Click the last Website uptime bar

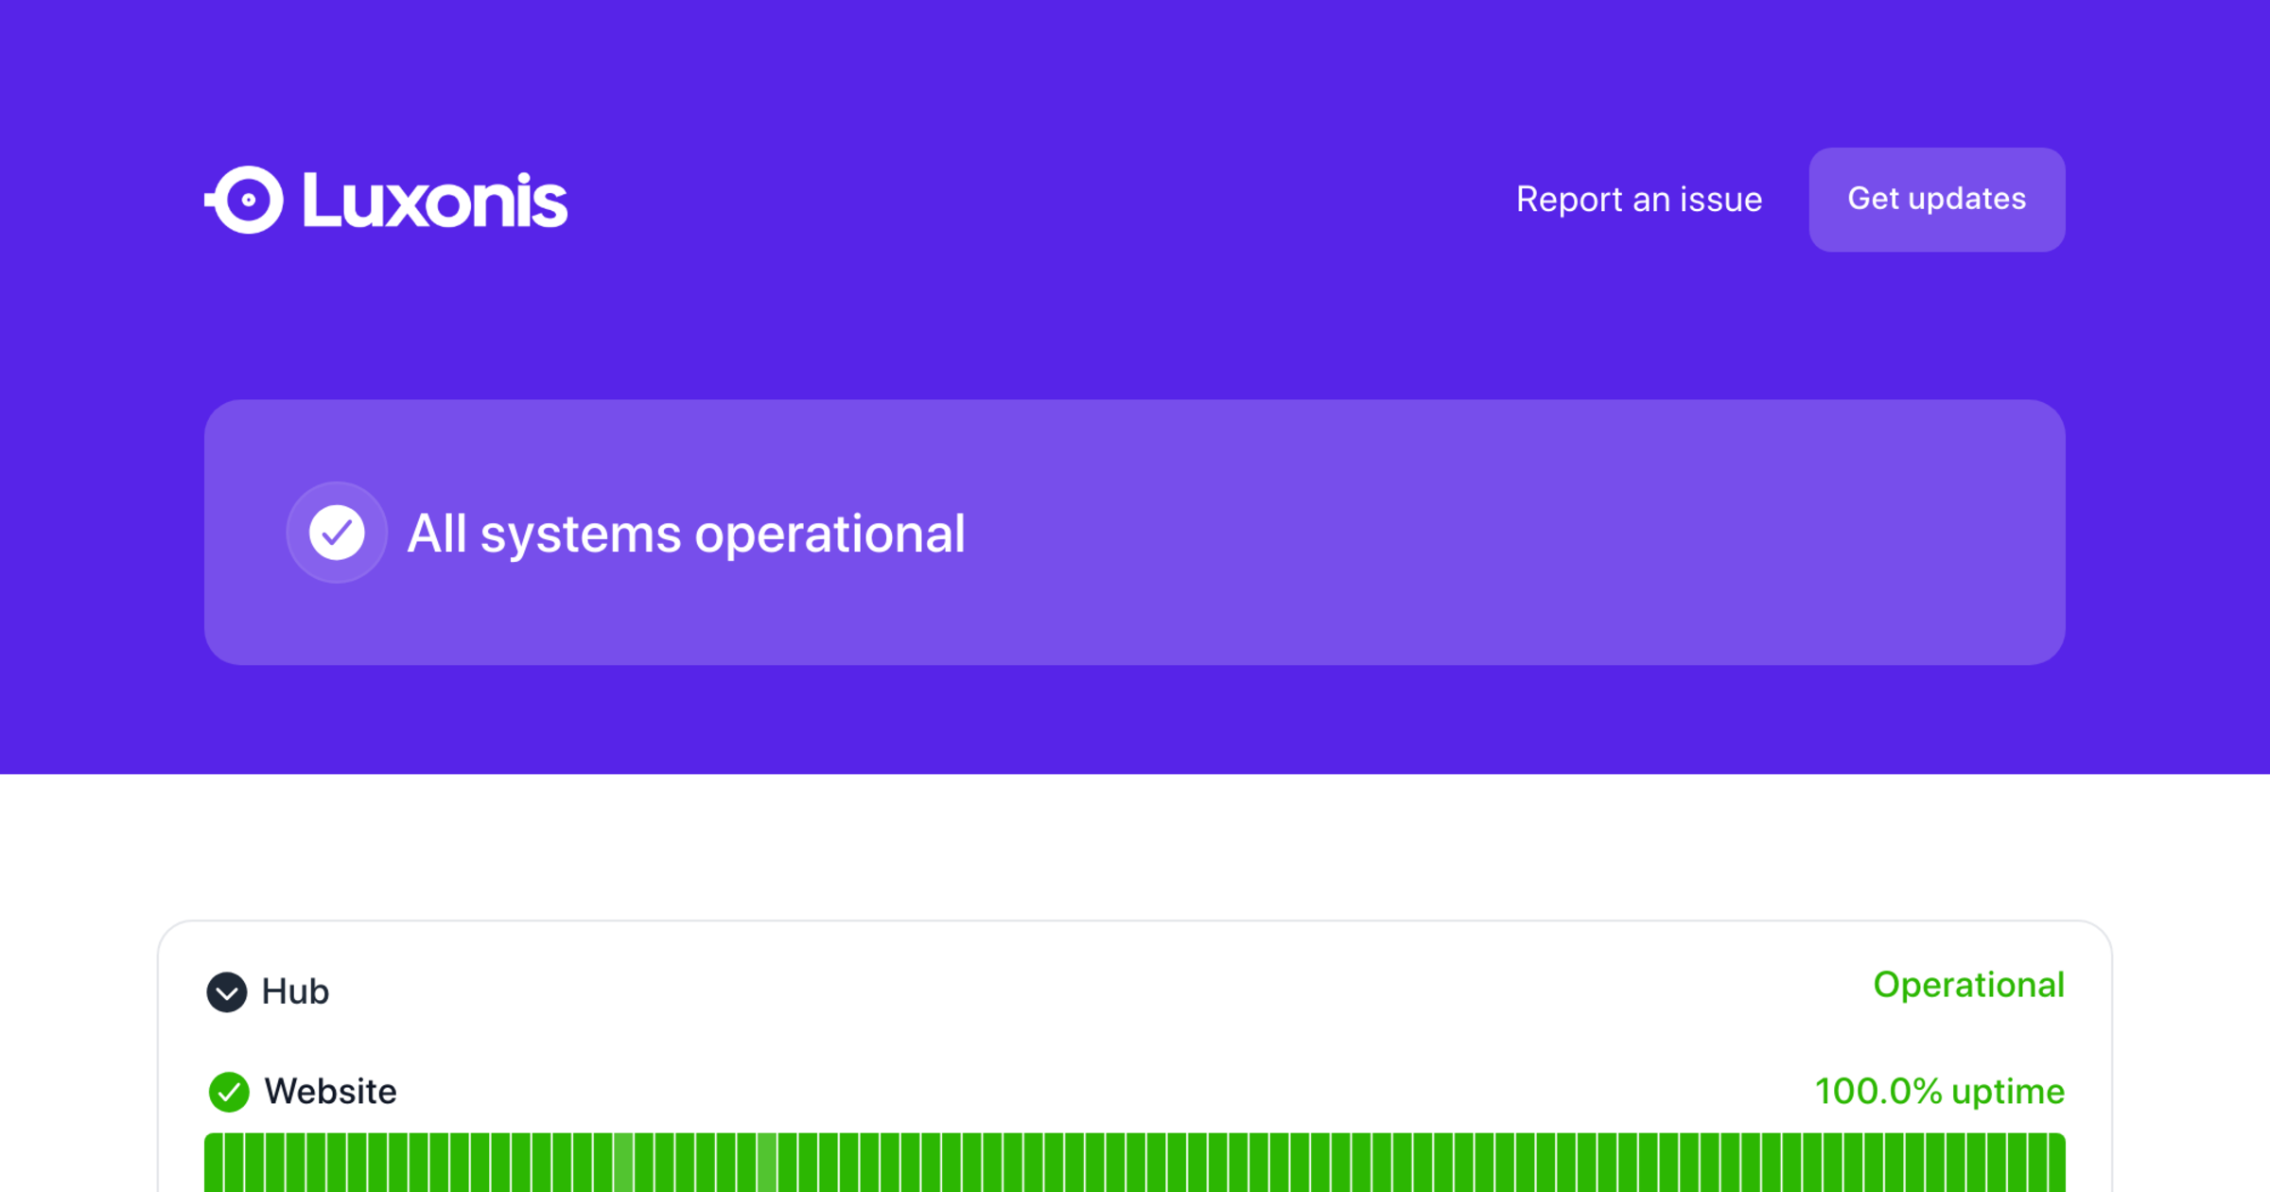[2056, 1164]
